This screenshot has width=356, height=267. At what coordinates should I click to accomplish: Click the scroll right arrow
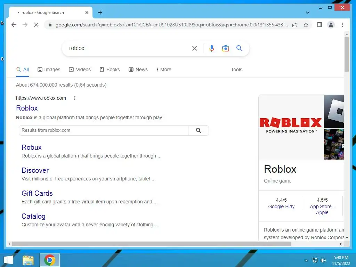coord(341,244)
